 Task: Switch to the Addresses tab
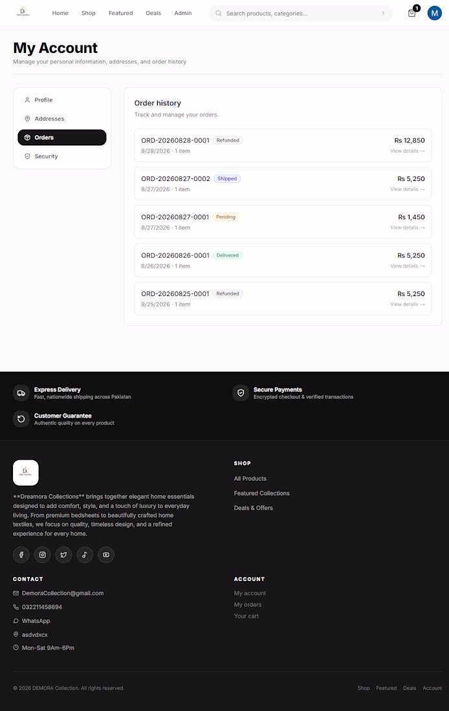(x=61, y=119)
